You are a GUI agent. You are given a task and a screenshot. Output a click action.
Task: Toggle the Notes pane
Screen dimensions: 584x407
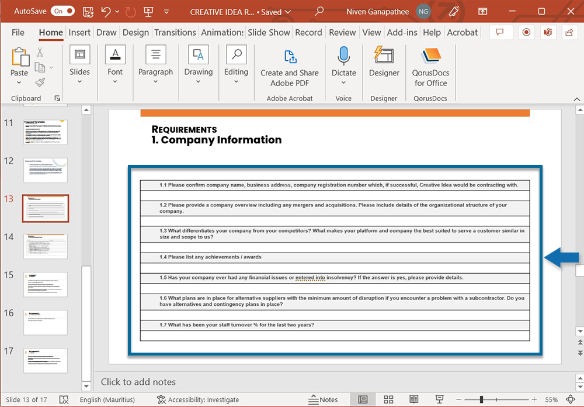point(323,399)
